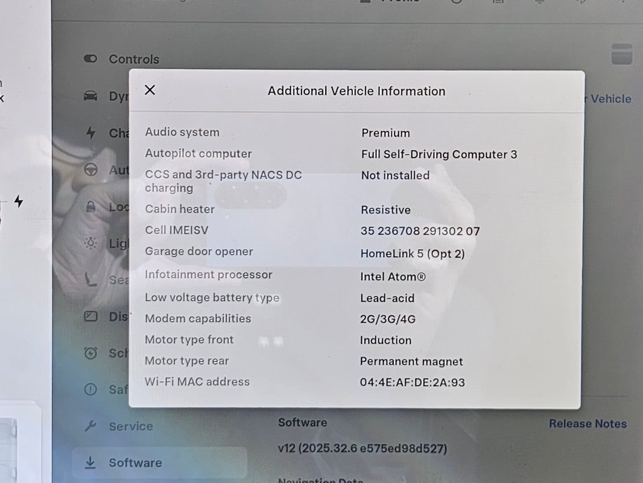Screen dimensions: 643x483
Task: Tap the Charging lightning bolt sidebar icon
Action: point(90,133)
